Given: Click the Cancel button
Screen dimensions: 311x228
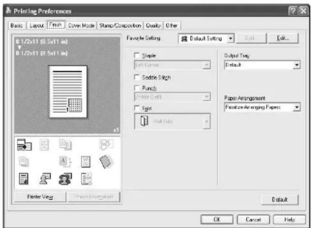Looking at the screenshot, I should (253, 219).
